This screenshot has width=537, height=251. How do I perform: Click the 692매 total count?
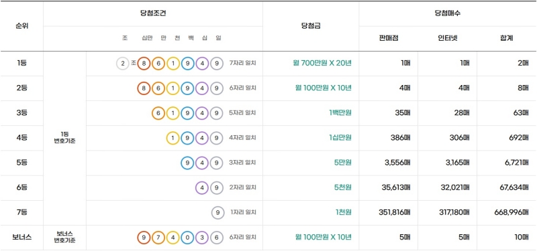pyautogui.click(x=519, y=138)
